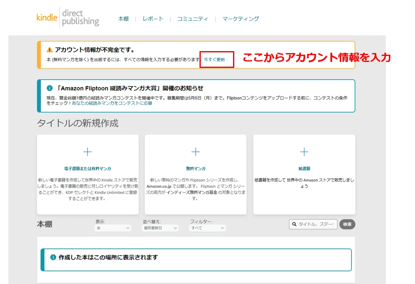Click the plus icon for 電子書籍または有料マンガ
This screenshot has height=284, width=415.
87,152
